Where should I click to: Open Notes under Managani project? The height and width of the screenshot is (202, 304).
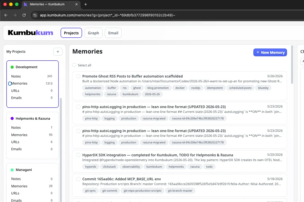click(x=32, y=179)
